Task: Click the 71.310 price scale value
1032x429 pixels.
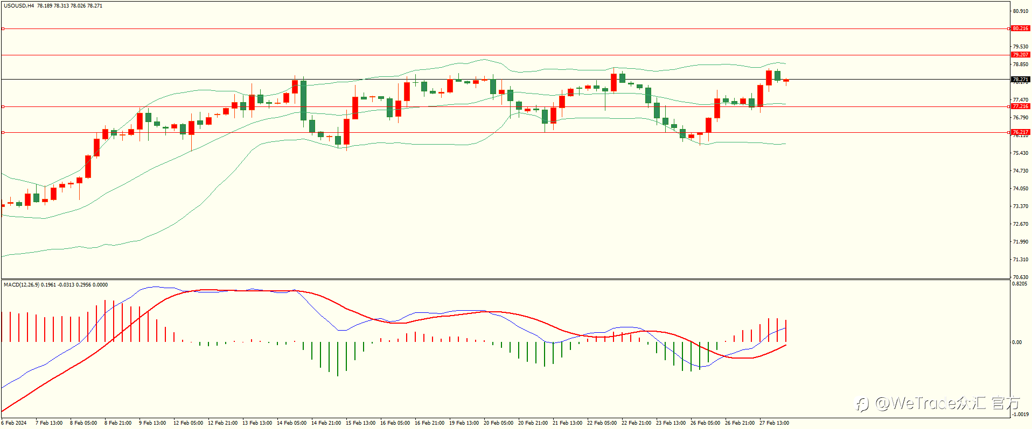Action: tap(1020, 260)
